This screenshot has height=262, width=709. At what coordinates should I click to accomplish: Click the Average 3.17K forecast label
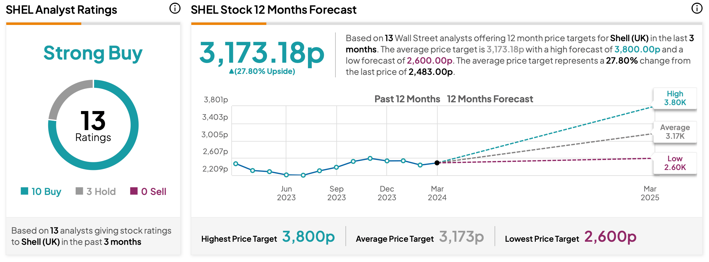(675, 132)
